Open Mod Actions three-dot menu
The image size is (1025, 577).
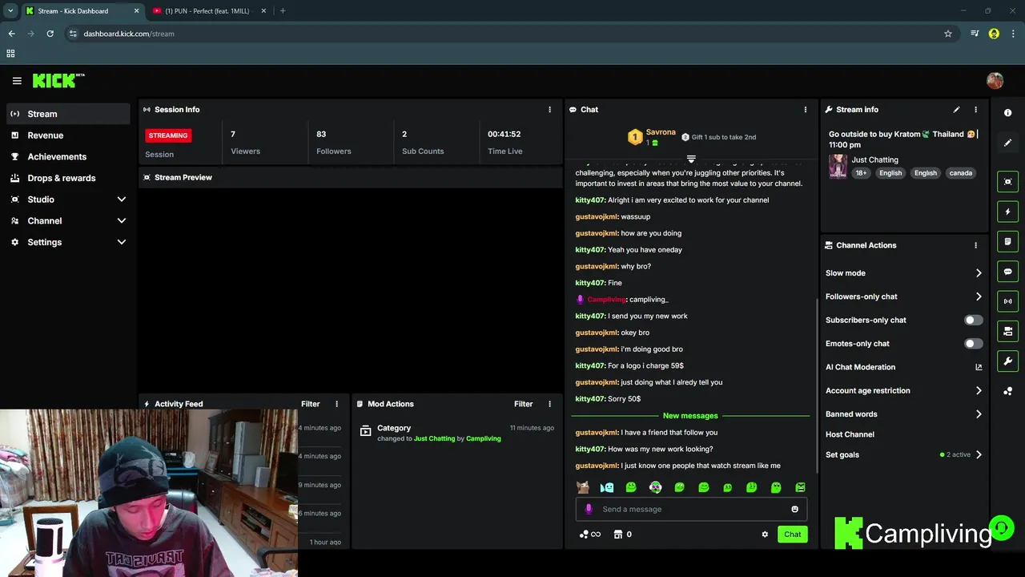[x=549, y=404]
